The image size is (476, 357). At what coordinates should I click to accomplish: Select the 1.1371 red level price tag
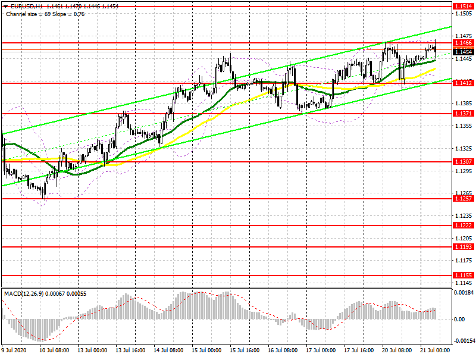[463, 114]
